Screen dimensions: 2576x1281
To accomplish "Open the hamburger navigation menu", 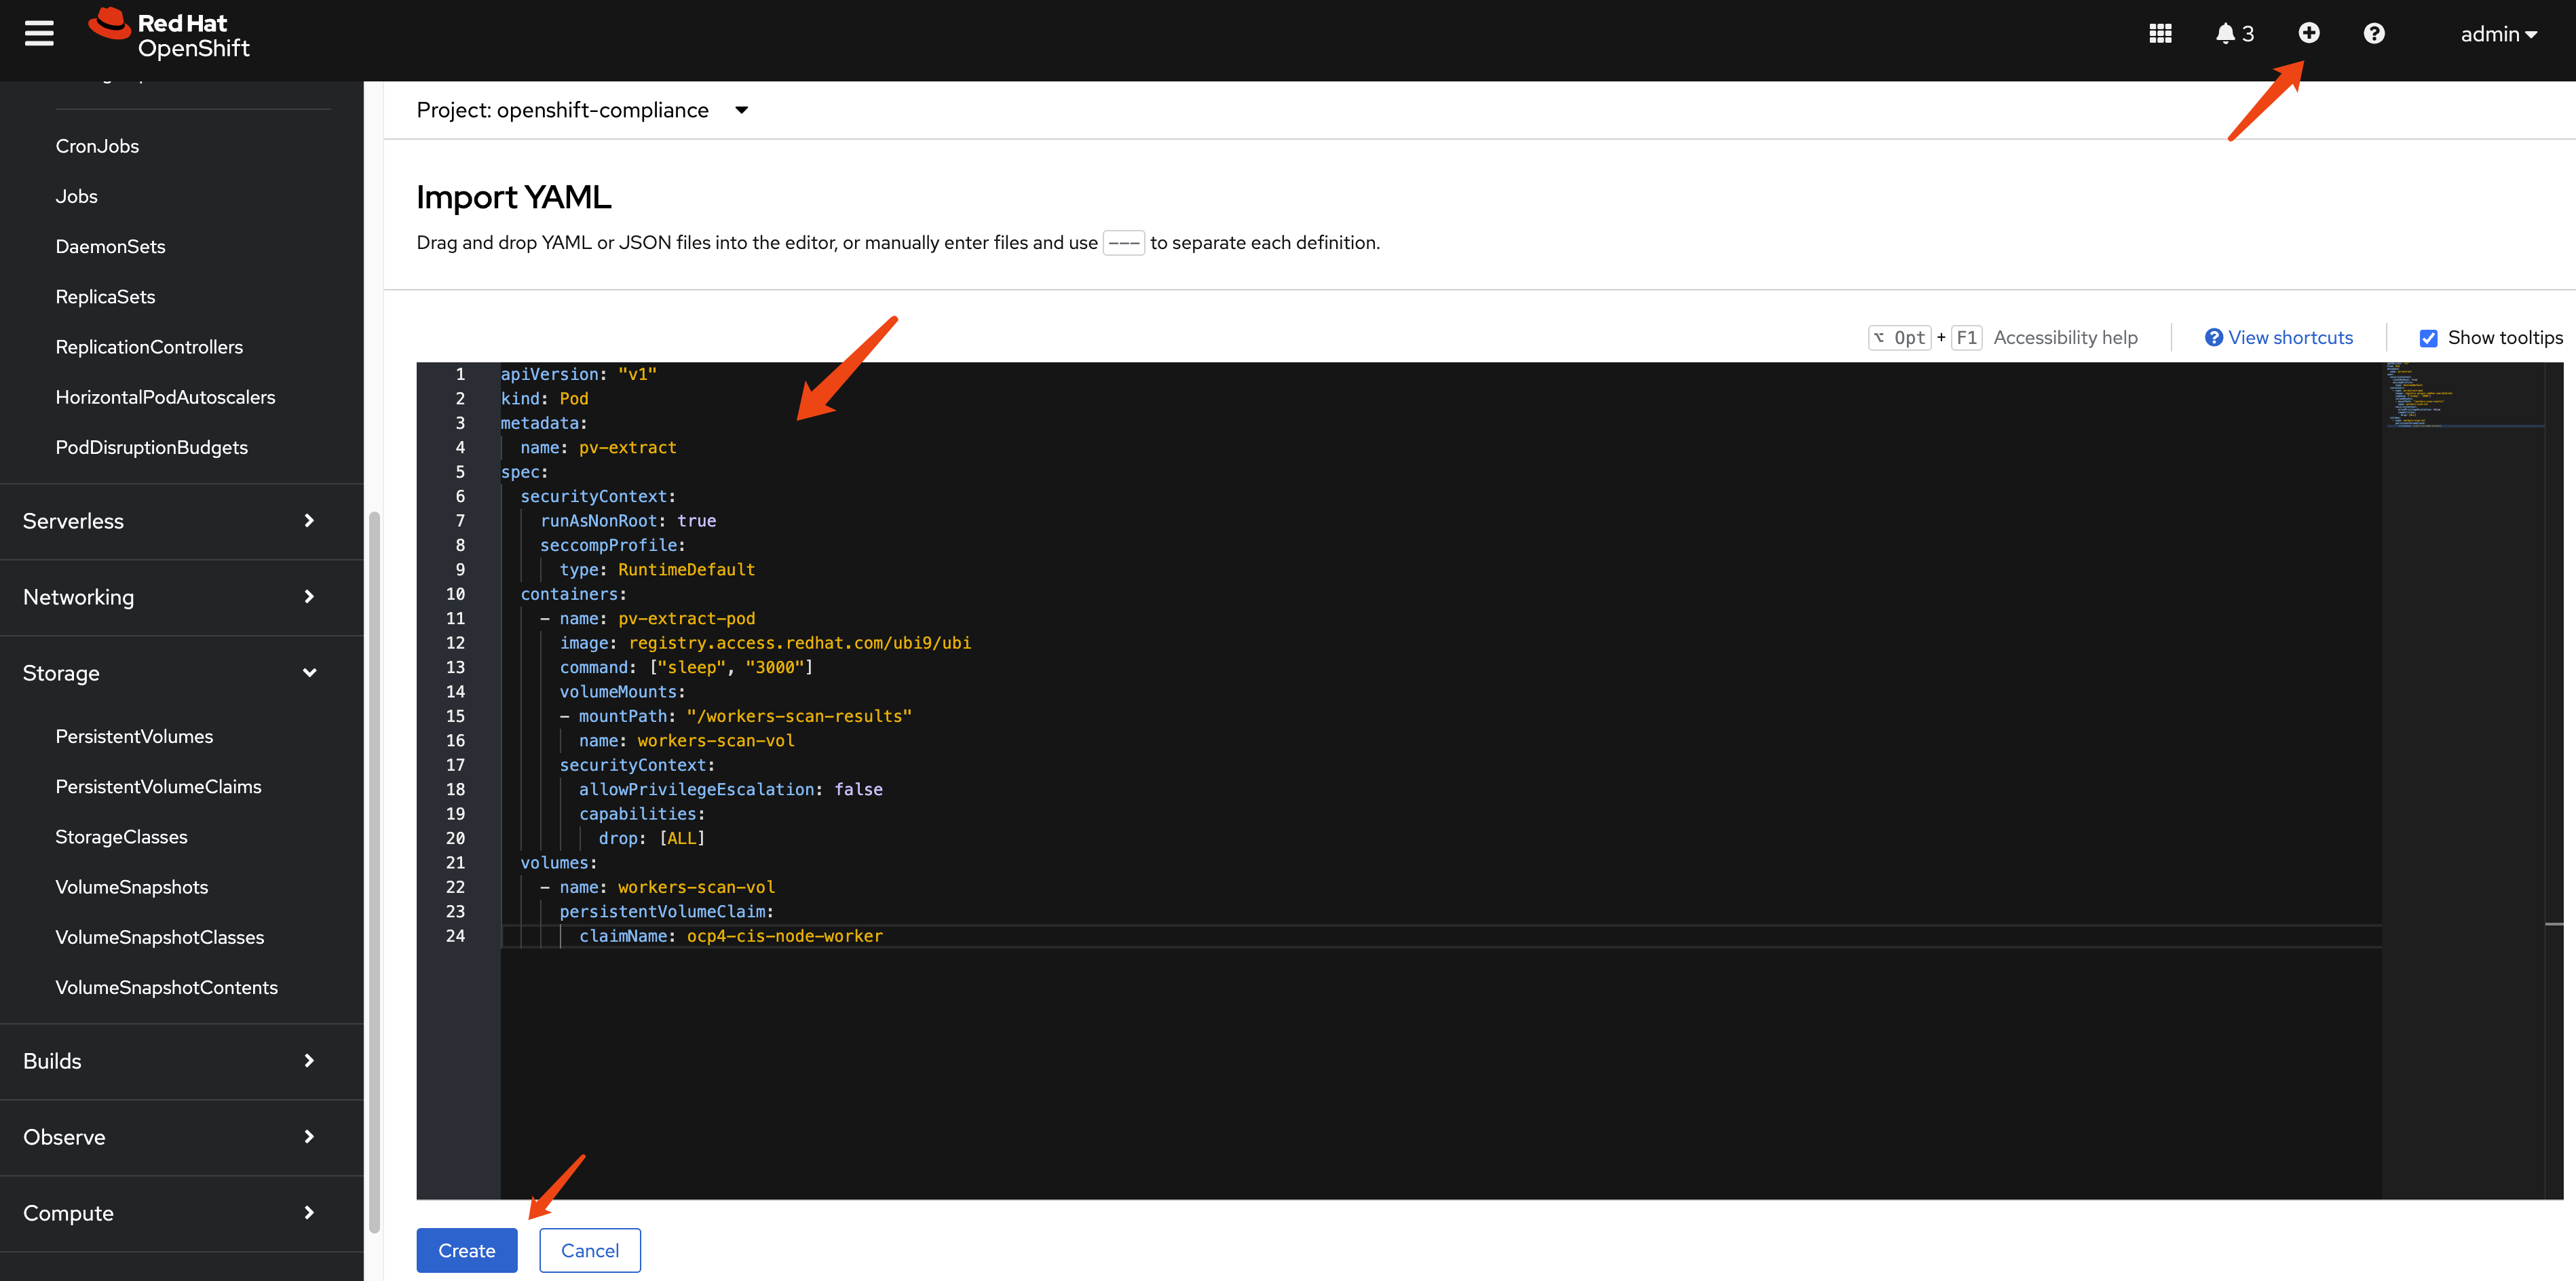I will coord(39,34).
